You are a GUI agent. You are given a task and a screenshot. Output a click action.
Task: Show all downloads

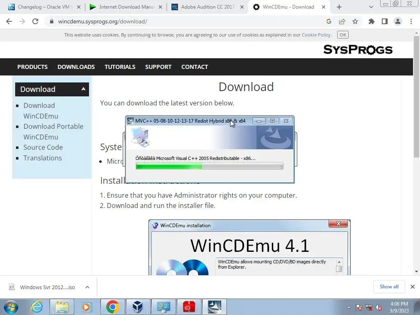coord(389,287)
